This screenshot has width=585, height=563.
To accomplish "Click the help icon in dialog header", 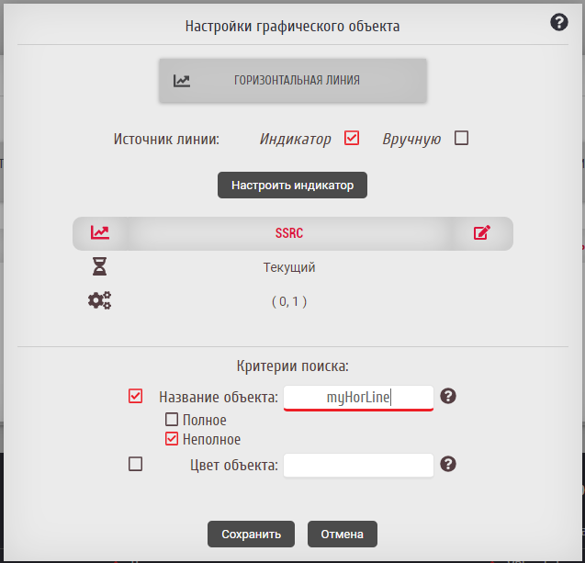I will point(559,23).
